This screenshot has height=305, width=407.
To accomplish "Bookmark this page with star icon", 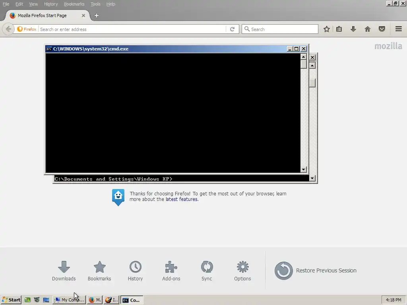I will (327, 29).
